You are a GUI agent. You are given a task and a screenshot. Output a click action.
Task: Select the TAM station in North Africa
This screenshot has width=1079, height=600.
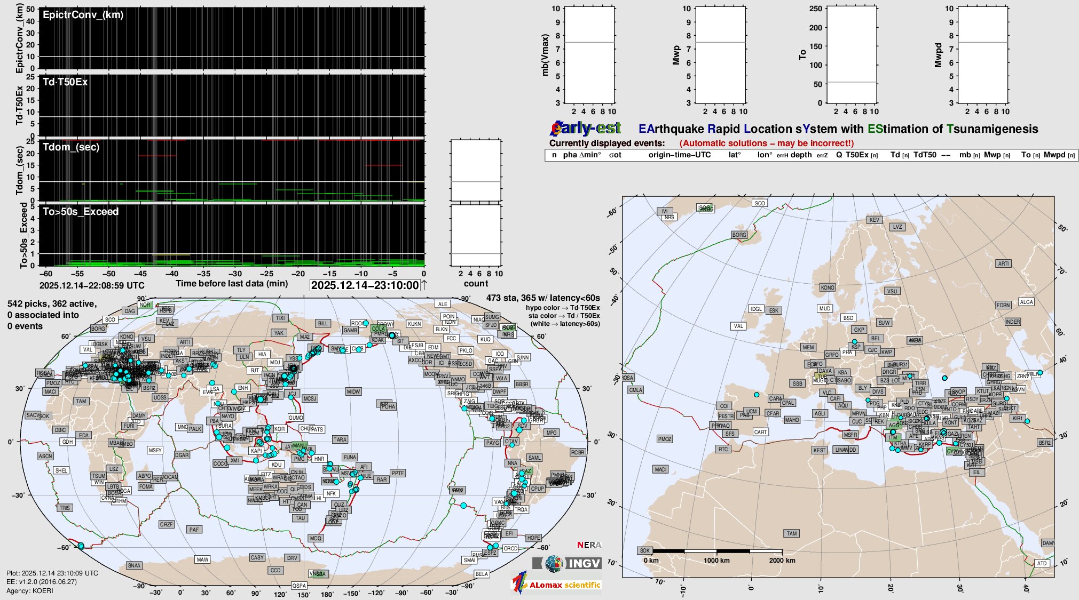click(x=791, y=533)
